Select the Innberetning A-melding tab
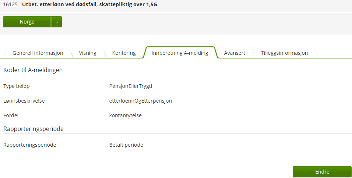Image resolution: width=352 pixels, height=178 pixels. point(180,53)
